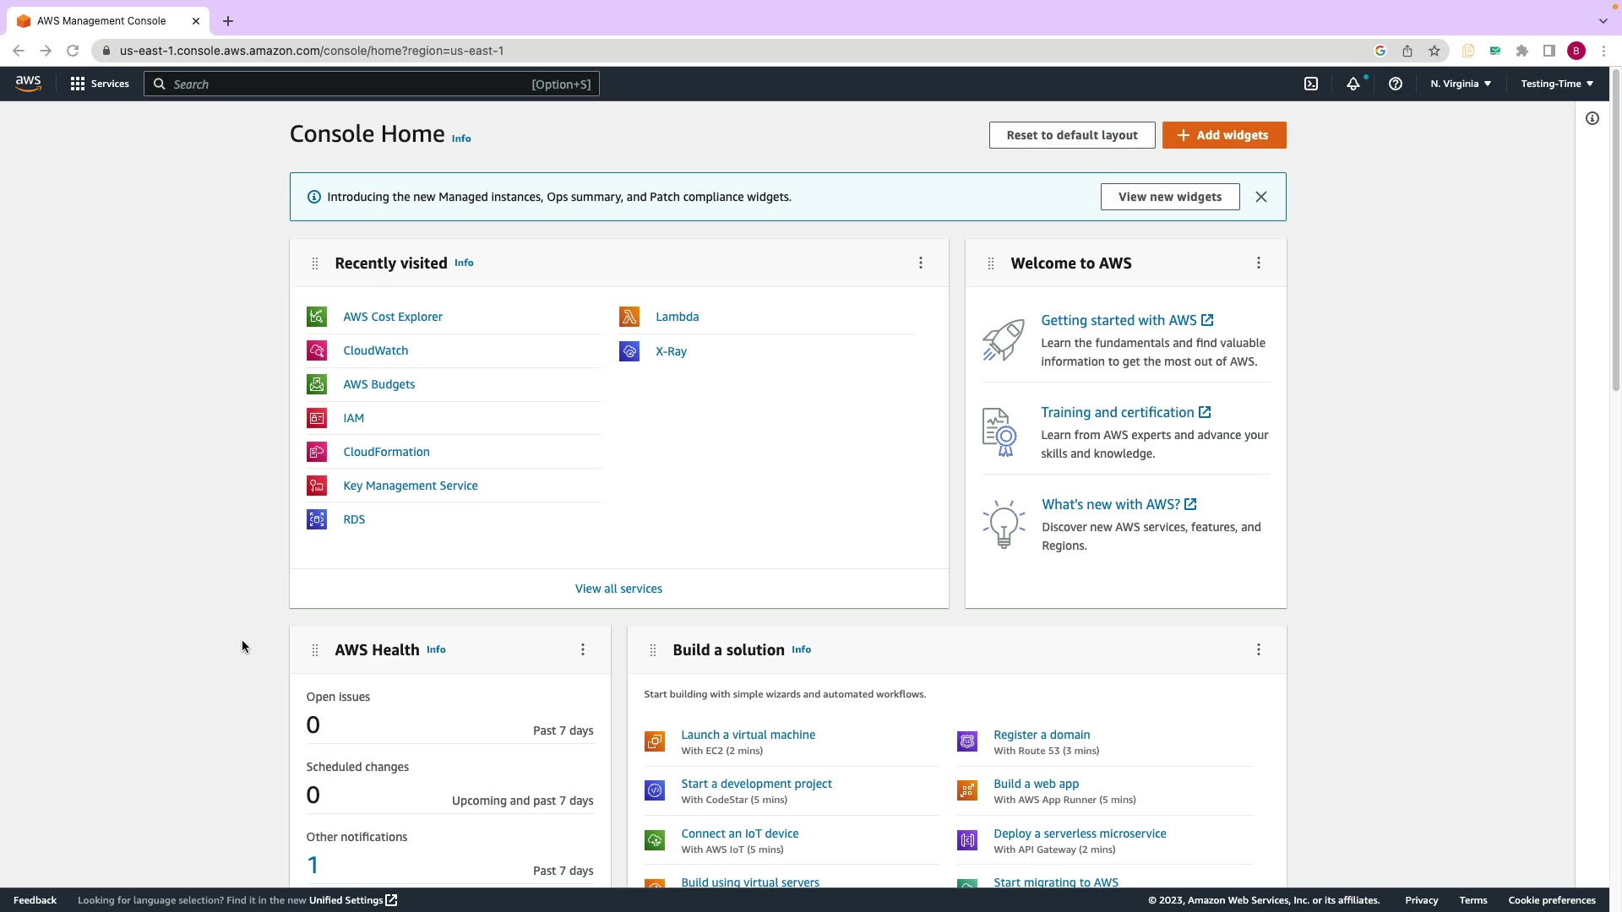Viewport: 1622px width, 912px height.
Task: Click the RDS service icon
Action: (317, 519)
